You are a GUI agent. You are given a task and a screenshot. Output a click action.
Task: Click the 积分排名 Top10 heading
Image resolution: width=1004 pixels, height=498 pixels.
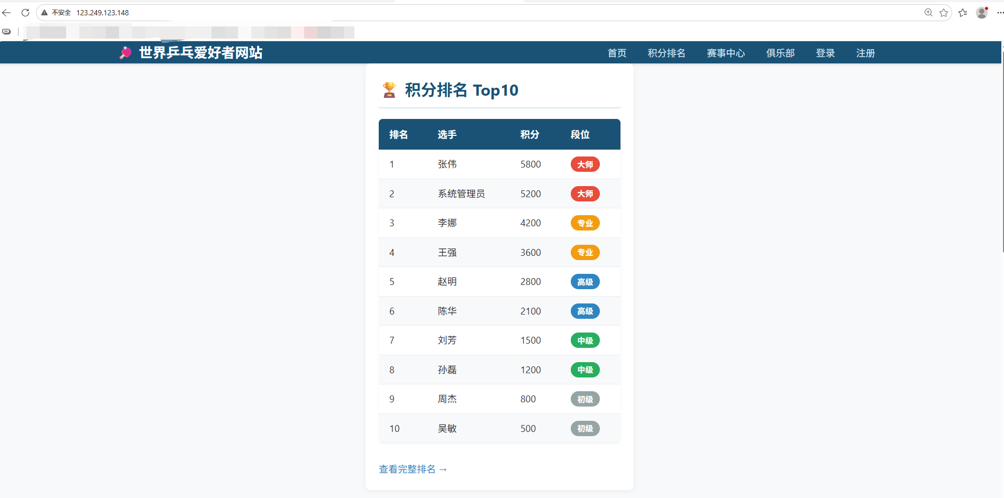[x=461, y=90]
